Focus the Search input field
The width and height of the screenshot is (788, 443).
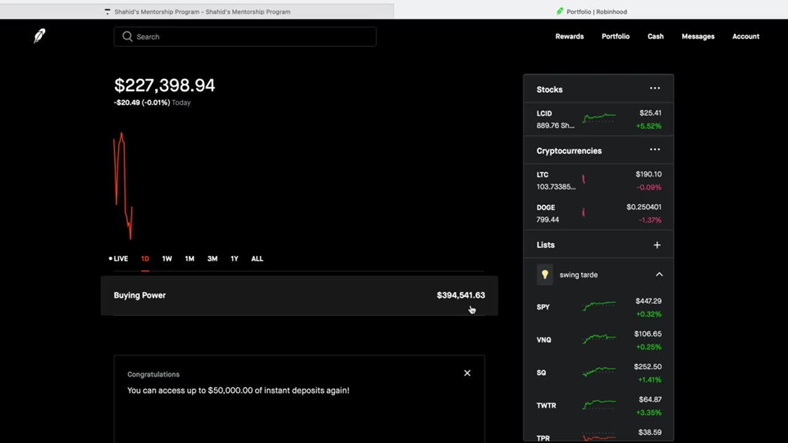pos(245,36)
